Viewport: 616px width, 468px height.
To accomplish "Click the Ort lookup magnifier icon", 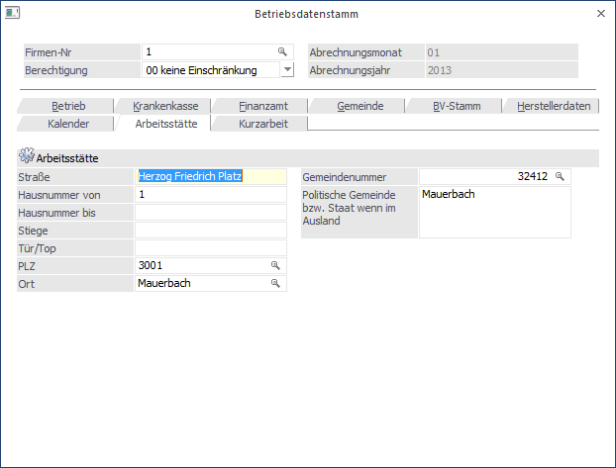I will click(275, 284).
